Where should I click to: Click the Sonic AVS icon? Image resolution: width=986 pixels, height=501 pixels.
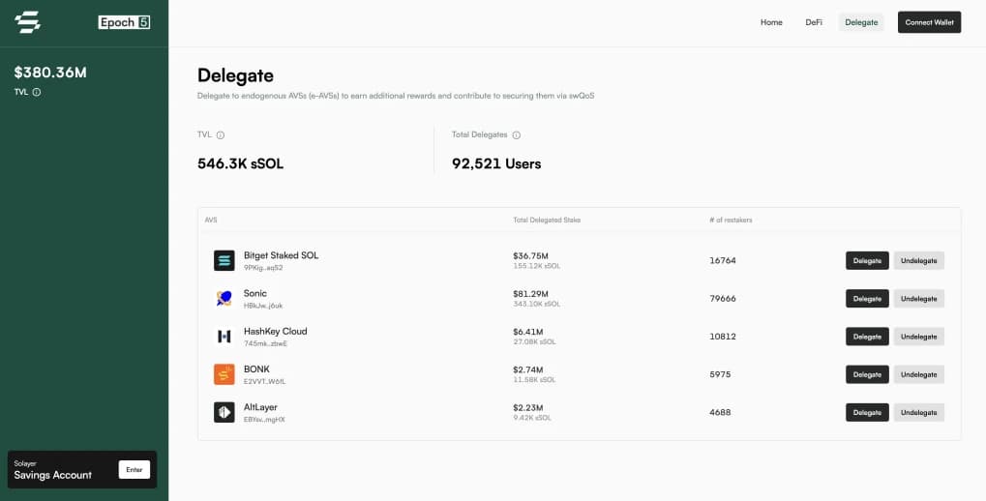coord(224,298)
